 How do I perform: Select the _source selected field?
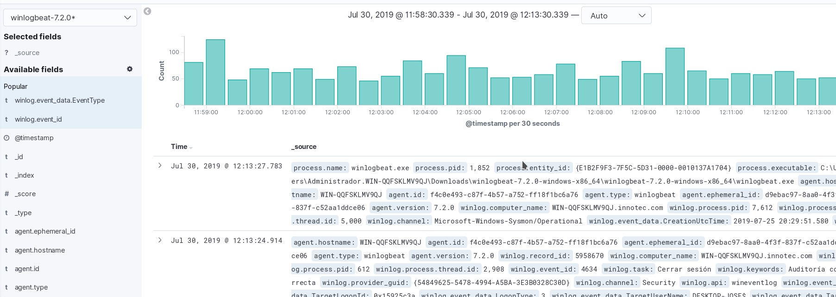coord(27,53)
